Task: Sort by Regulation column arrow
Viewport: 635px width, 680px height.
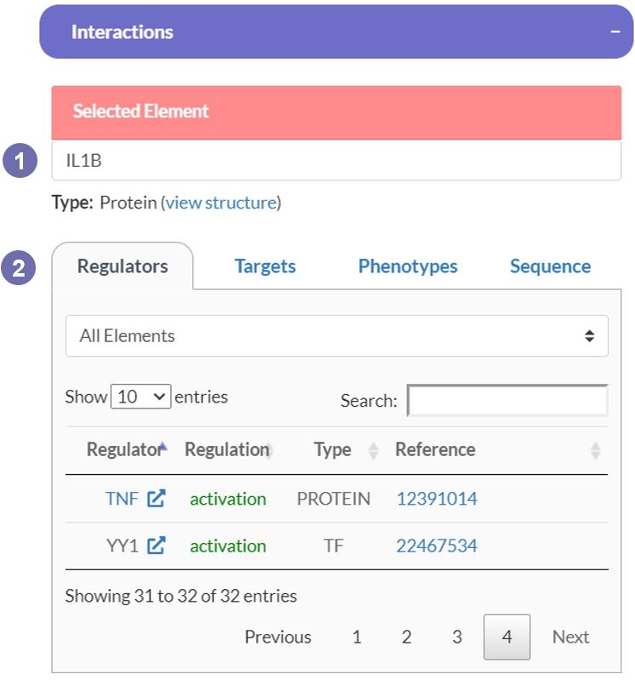Action: (269, 450)
